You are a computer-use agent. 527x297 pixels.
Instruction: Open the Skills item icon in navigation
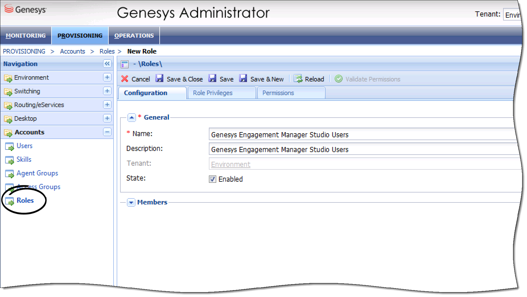[9, 160]
